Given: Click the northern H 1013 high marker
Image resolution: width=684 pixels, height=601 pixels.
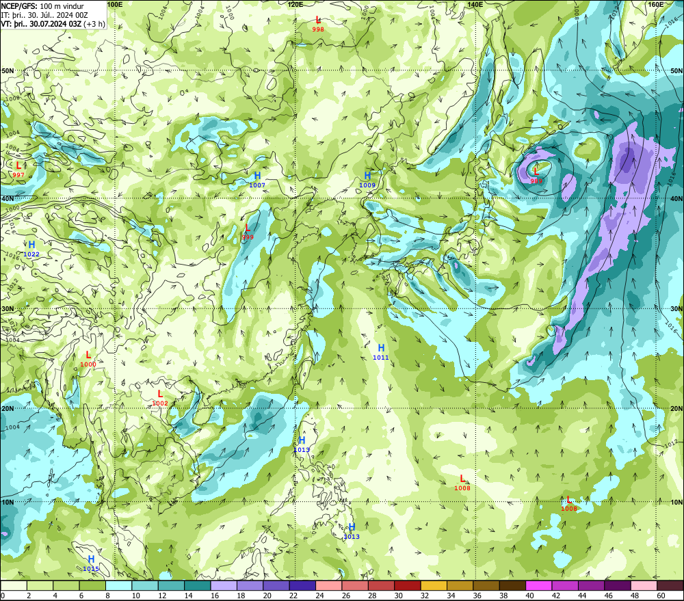Looking at the screenshot, I should 302,444.
